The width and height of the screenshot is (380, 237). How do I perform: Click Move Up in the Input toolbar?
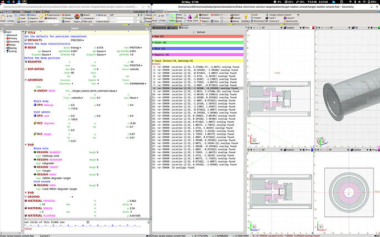point(101,15)
